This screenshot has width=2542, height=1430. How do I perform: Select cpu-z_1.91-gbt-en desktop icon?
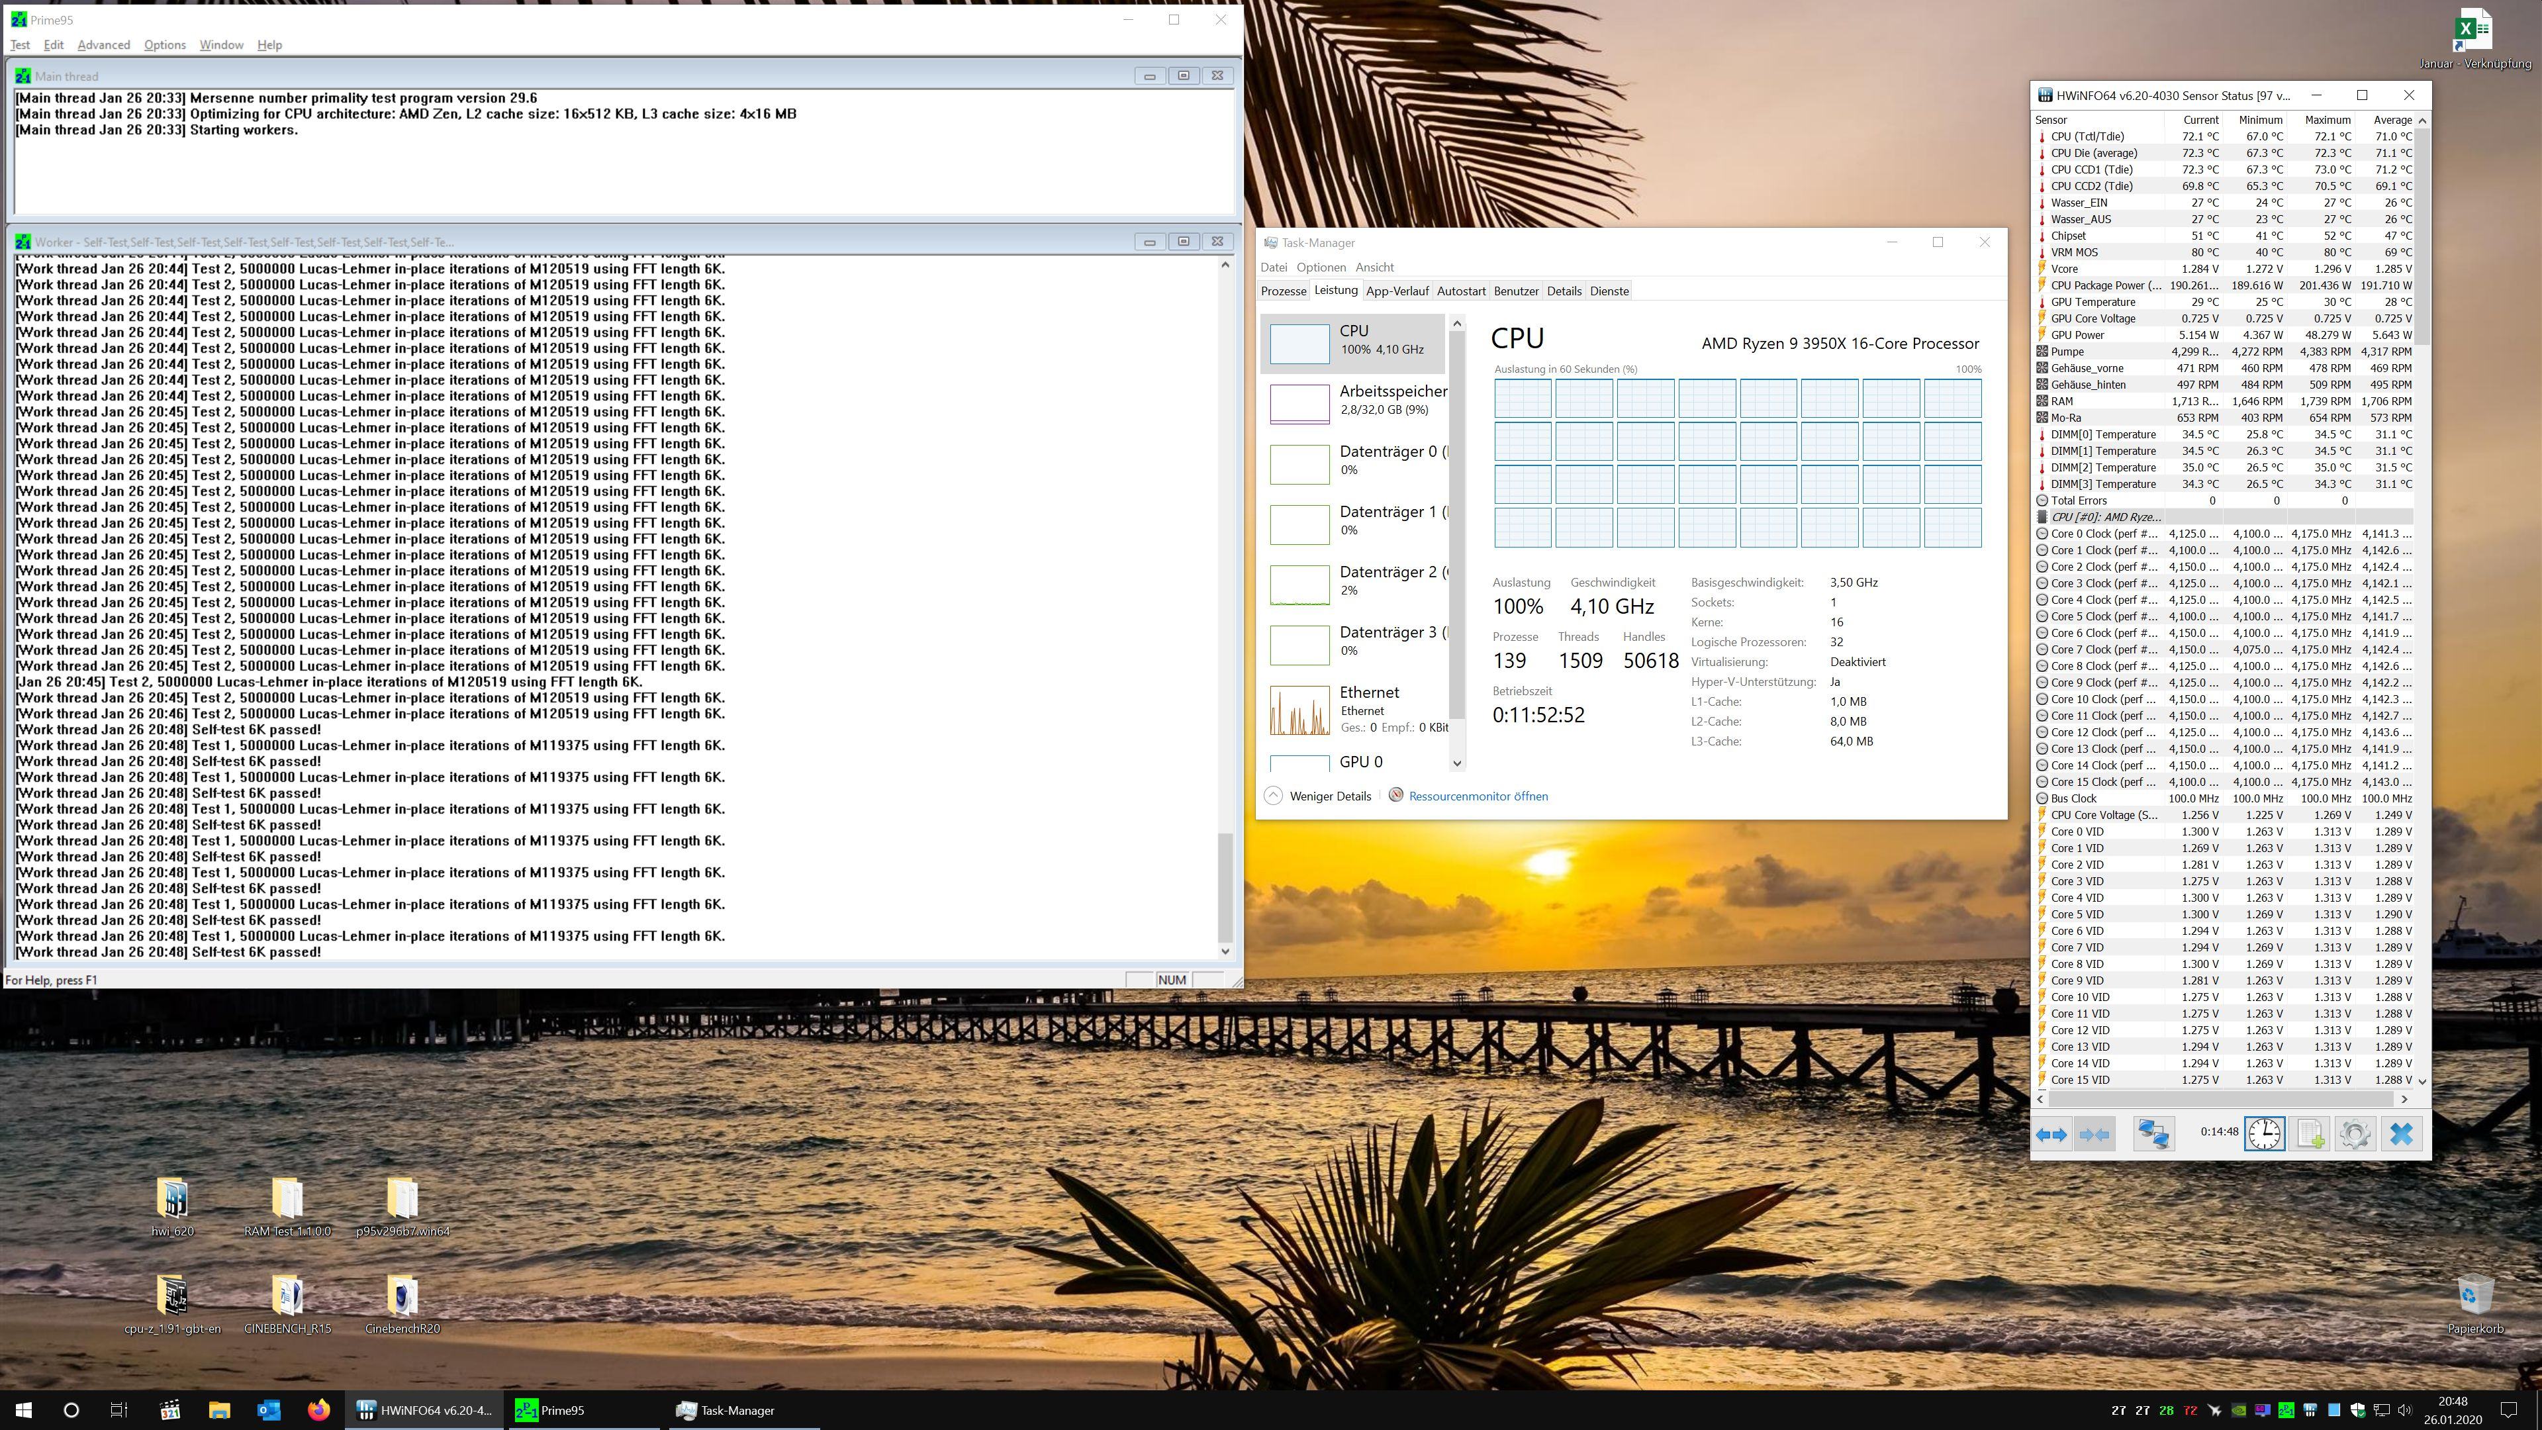click(171, 1302)
